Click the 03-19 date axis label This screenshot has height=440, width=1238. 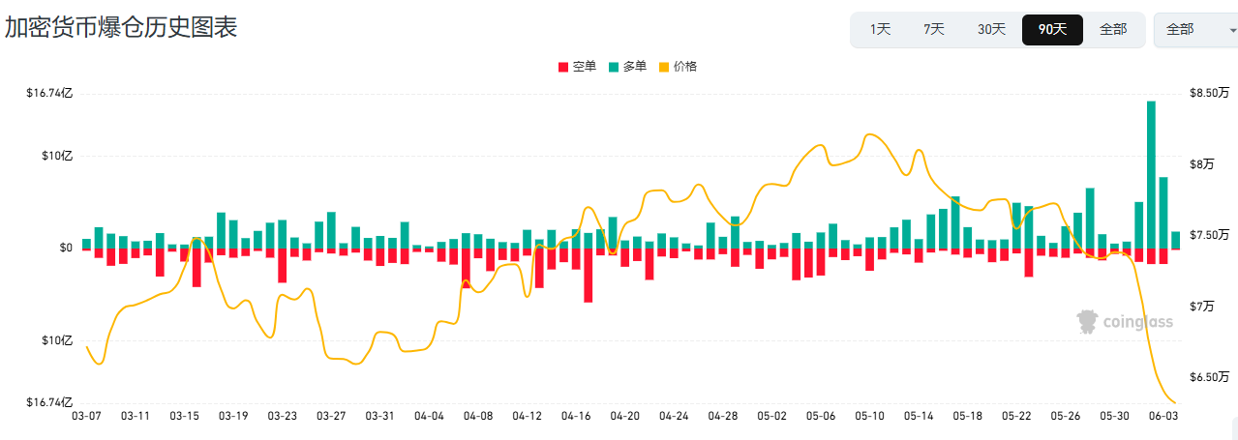[x=233, y=416]
